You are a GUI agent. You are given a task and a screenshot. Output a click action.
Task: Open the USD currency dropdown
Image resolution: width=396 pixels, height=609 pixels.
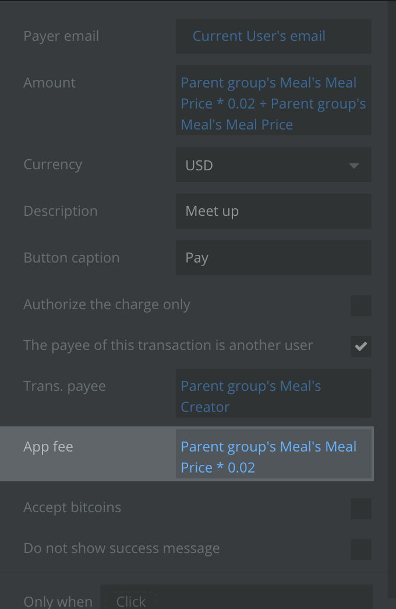273,165
